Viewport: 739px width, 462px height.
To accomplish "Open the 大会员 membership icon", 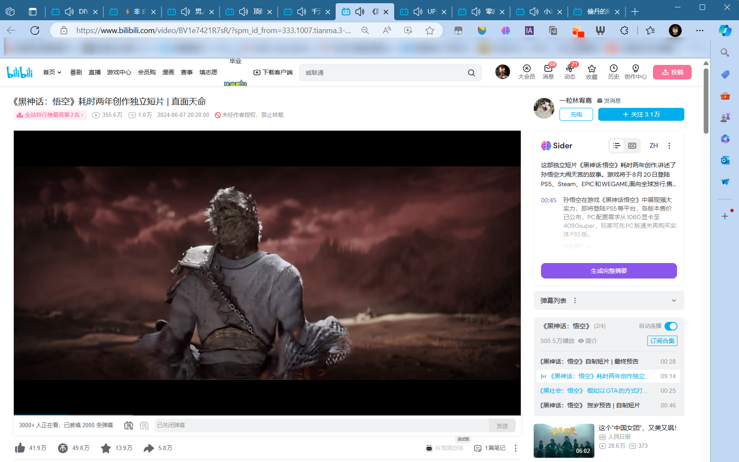I will pos(526,72).
